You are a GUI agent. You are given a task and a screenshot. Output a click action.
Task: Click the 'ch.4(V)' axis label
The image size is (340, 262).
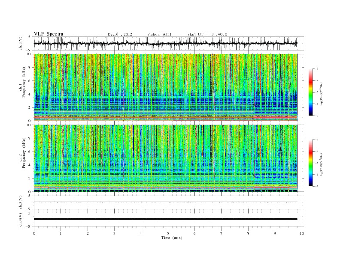click(x=20, y=220)
